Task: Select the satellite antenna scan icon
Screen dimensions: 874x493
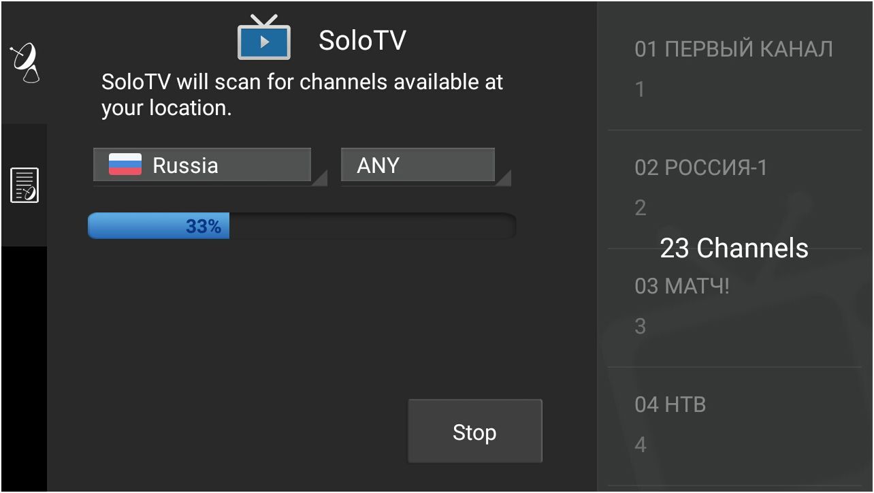Action: coord(25,61)
